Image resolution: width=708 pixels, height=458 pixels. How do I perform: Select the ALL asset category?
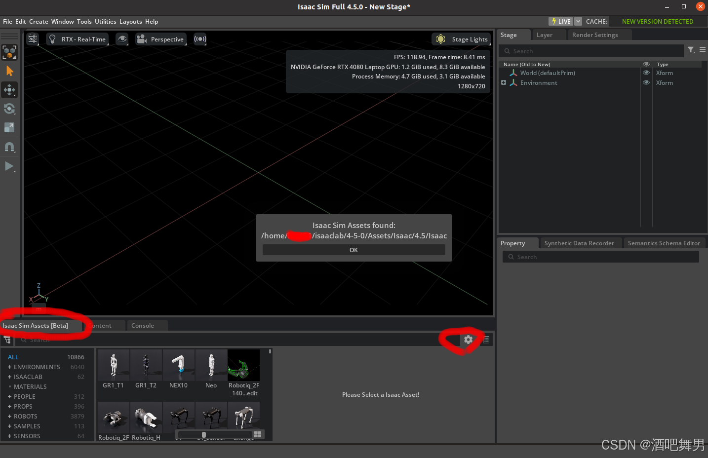tap(13, 357)
